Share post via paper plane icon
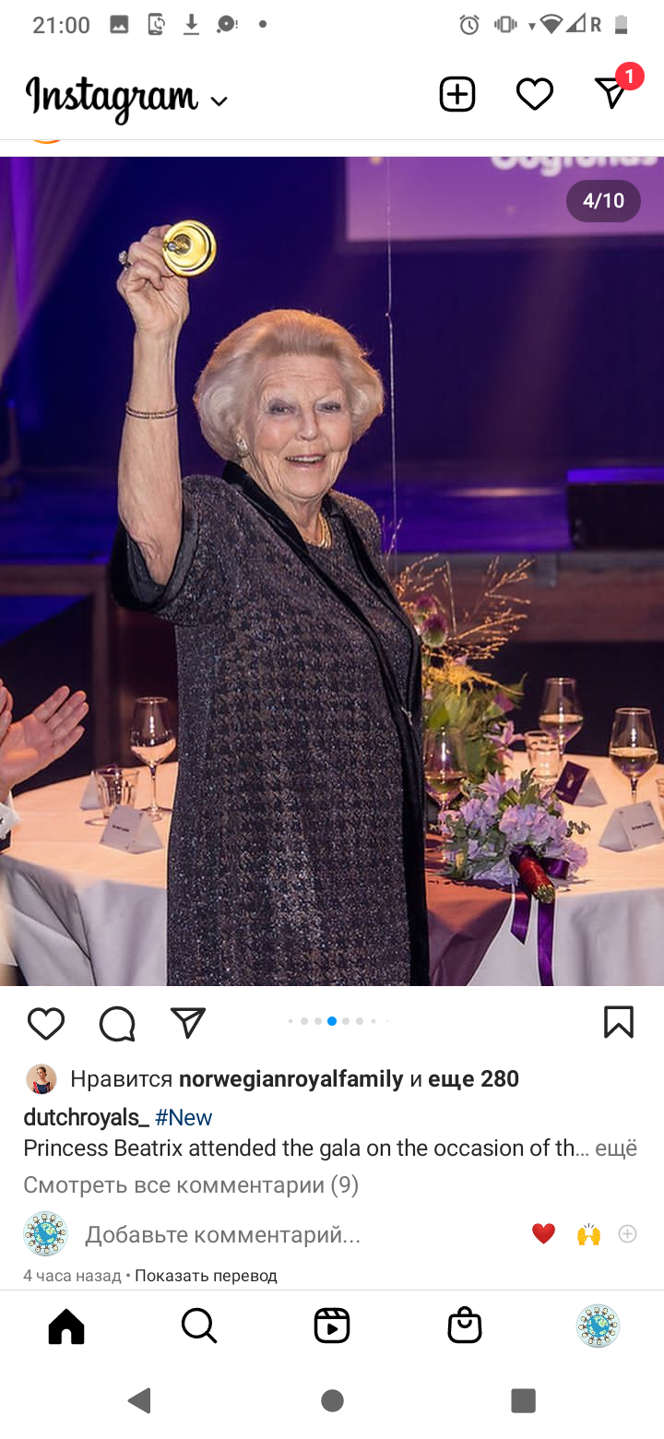This screenshot has width=664, height=1439. click(188, 1022)
